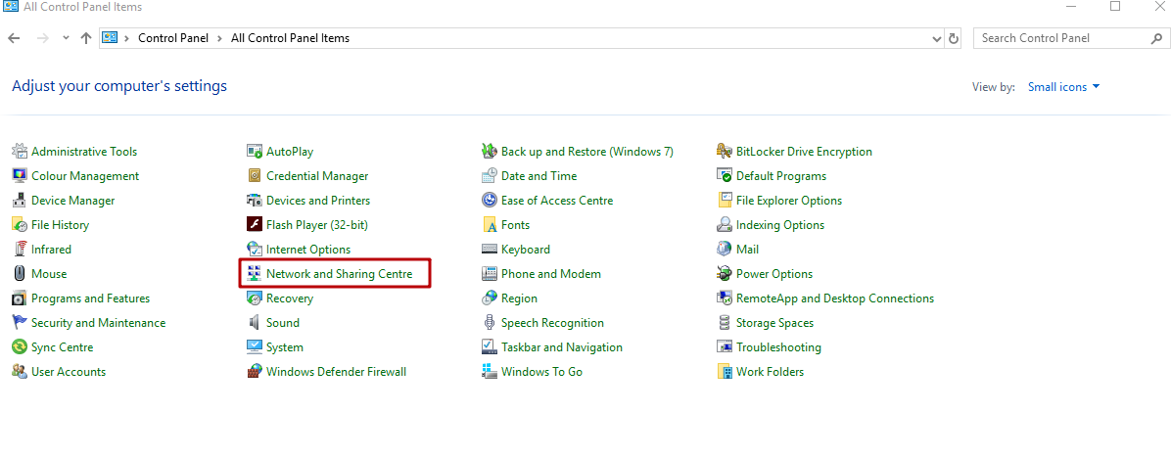Viewport: 1171px width, 459px height.
Task: Click the Administrative Tools icon
Action: click(20, 152)
